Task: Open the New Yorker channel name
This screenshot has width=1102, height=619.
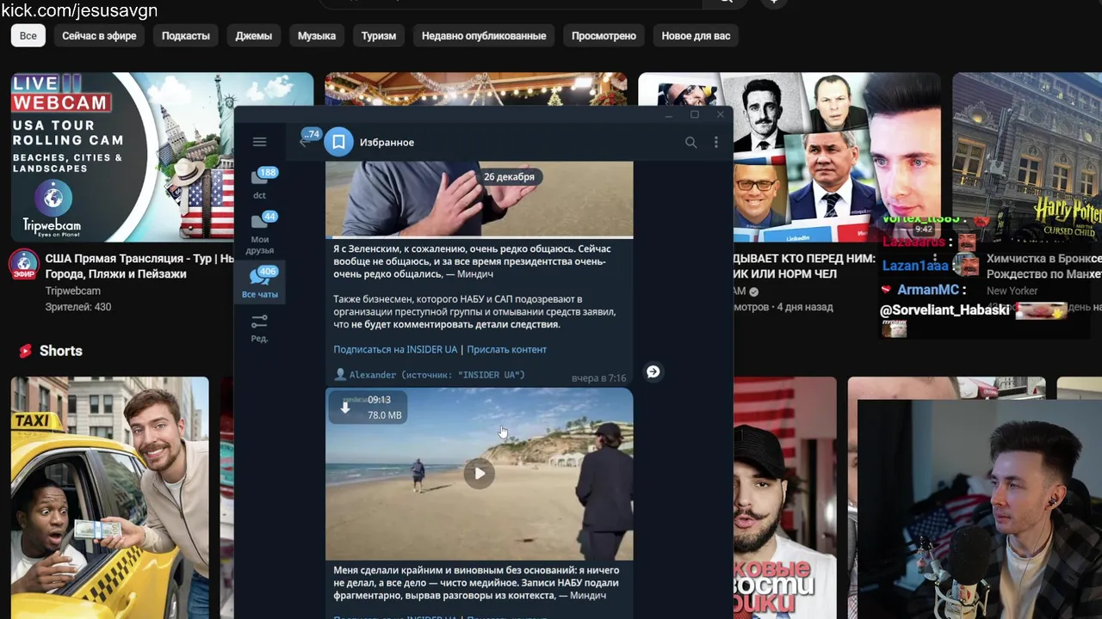Action: click(x=1012, y=291)
